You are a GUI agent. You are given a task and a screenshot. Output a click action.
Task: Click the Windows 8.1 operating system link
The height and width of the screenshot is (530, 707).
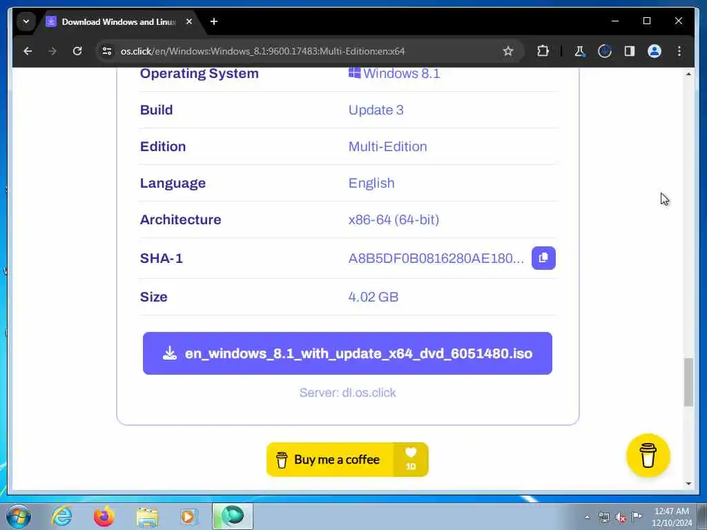pos(394,73)
